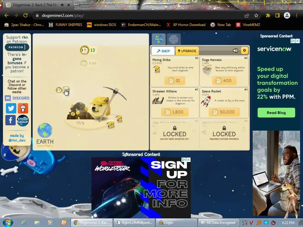The image size is (303, 227).
Task: Share this page icon
Action: (x=247, y=15)
